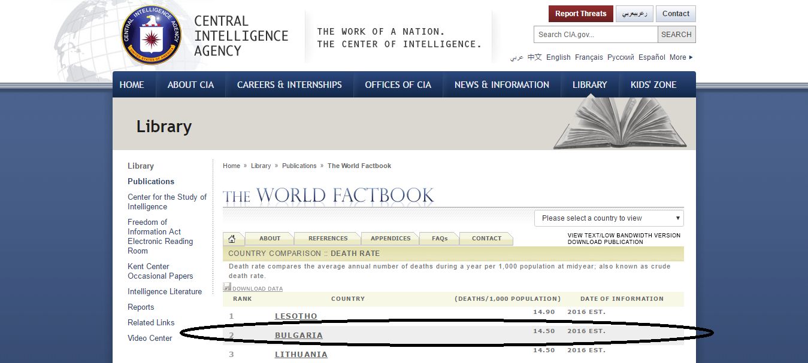
Task: Click the DOWNLOAD DATA link
Action: [258, 289]
